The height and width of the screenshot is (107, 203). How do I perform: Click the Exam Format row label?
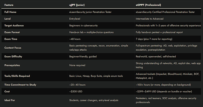(x=12, y=32)
